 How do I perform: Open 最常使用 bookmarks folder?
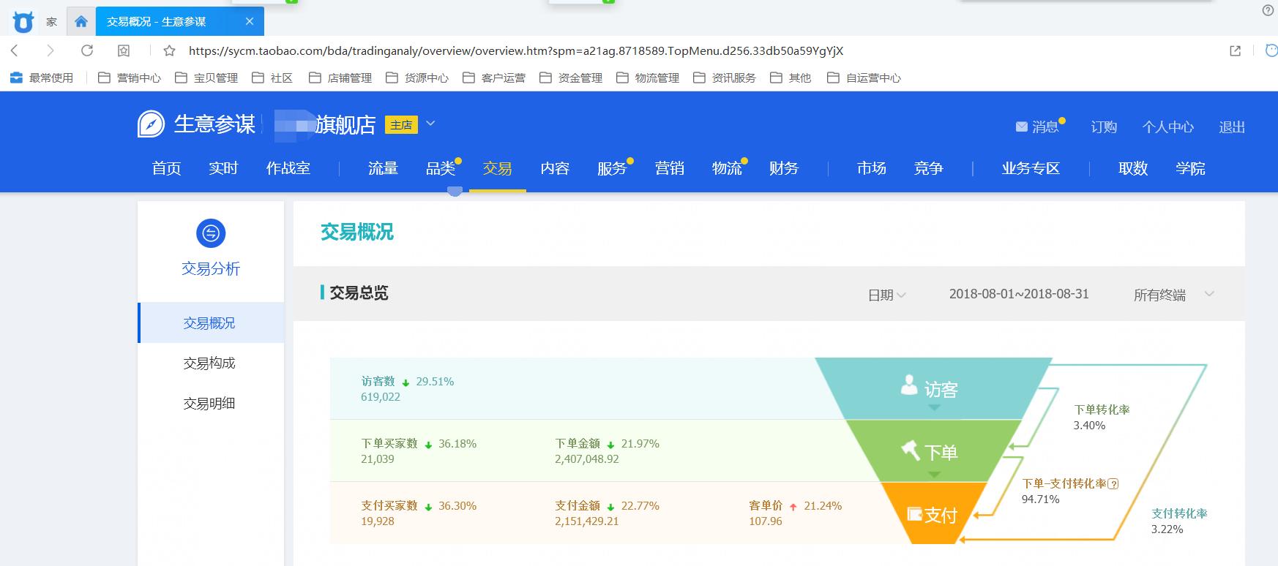tap(42, 78)
